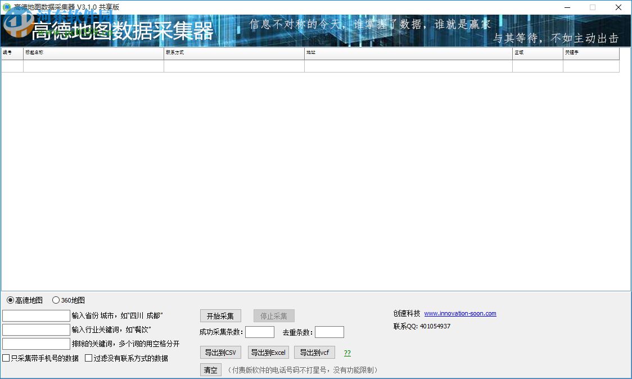Click the application icon in the title bar

click(6, 7)
